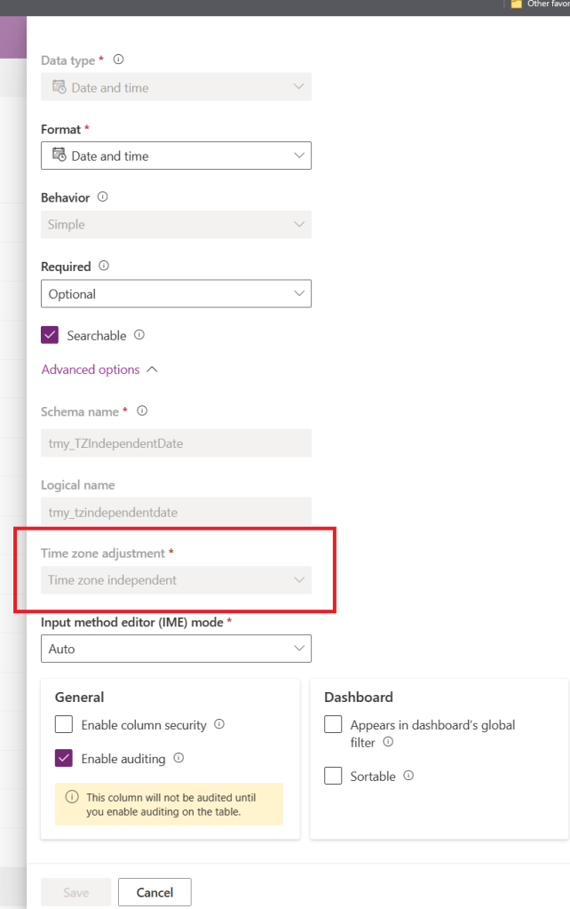The width and height of the screenshot is (570, 909).
Task: Click the Sortable info icon
Action: click(408, 775)
